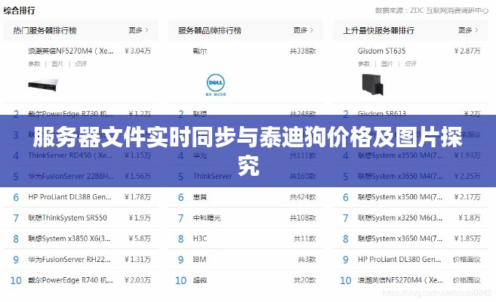Click the 综合排行 section heading
This screenshot has height=302, width=496.
tap(20, 11)
